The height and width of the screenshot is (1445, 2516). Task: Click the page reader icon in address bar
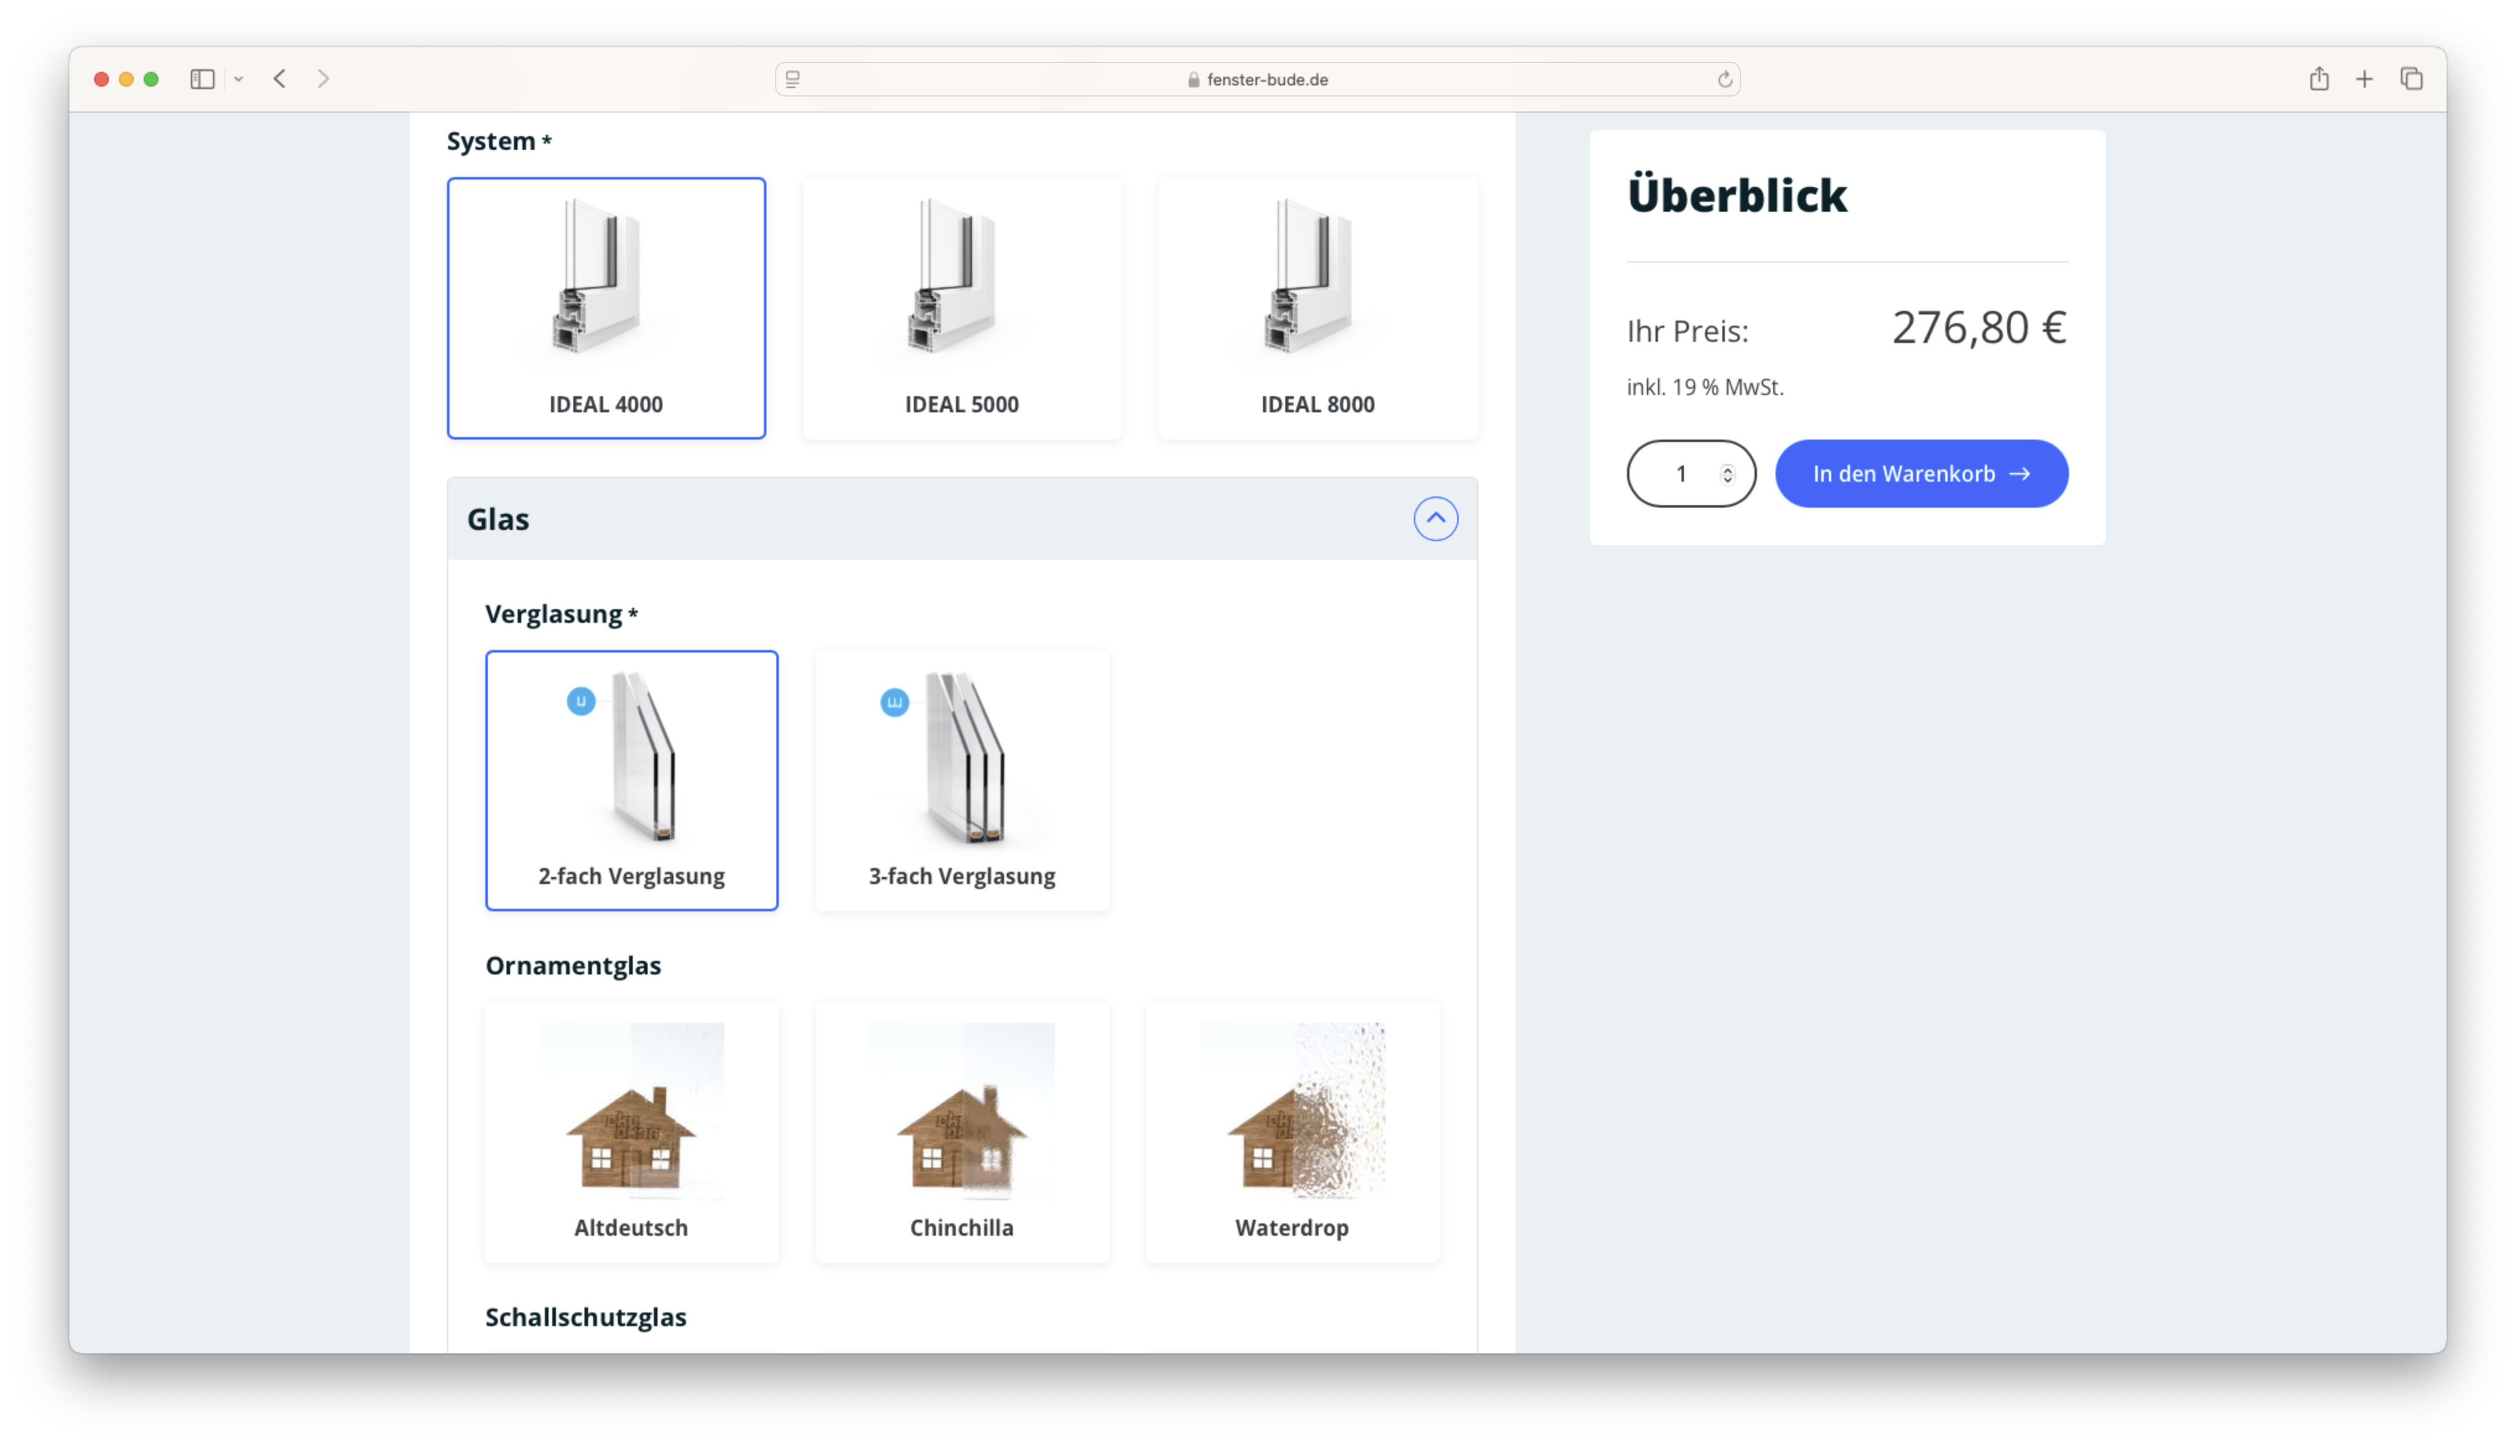[x=792, y=79]
